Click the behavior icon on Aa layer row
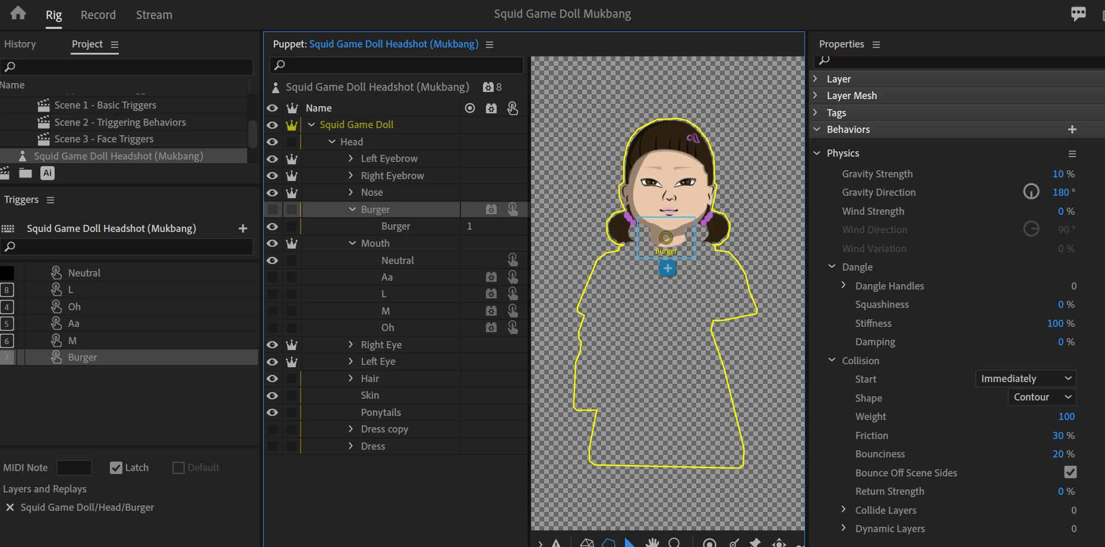1105x547 pixels. [491, 277]
